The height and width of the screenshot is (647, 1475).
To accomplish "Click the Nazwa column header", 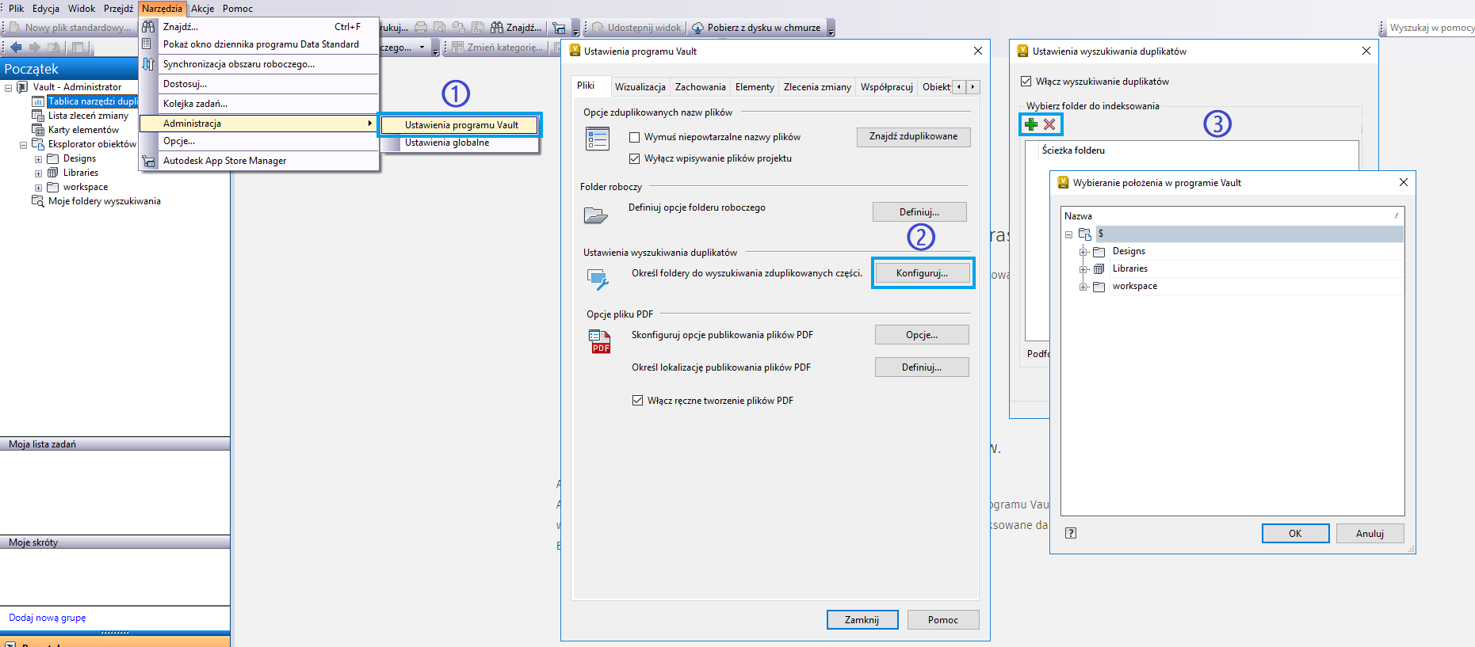I will tap(1232, 216).
